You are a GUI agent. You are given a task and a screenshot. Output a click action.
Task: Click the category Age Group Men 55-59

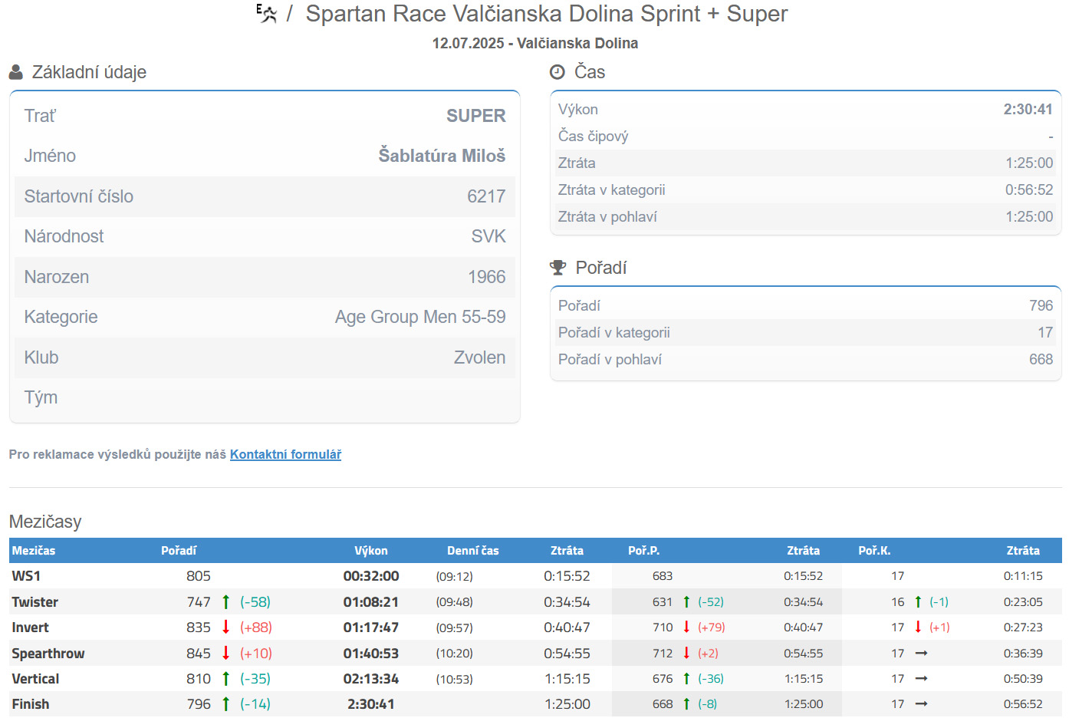(x=420, y=317)
